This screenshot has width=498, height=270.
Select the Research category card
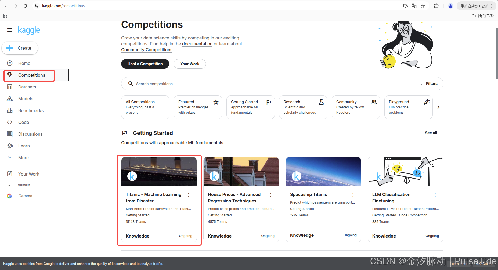point(303,107)
